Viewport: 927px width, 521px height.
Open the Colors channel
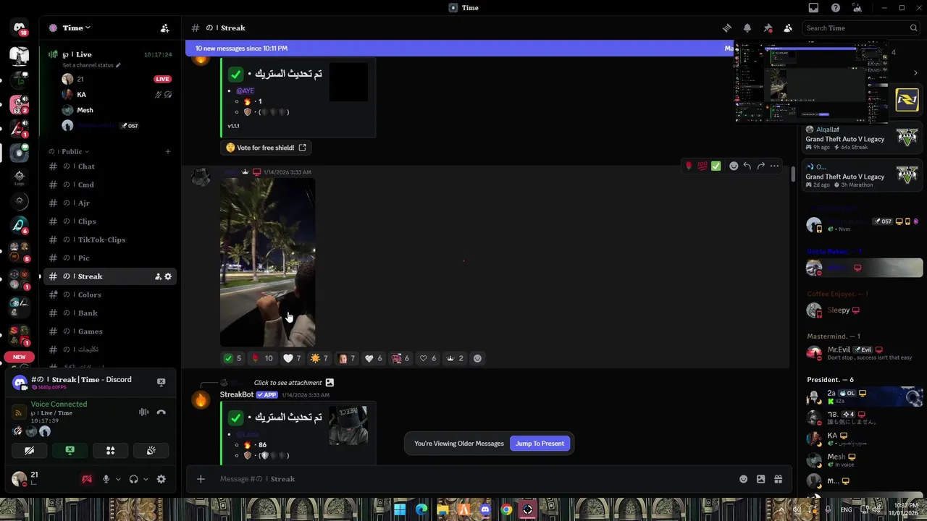tap(110, 295)
